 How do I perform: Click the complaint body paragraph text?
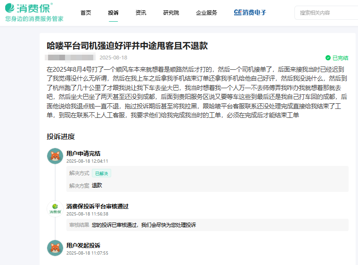(x=197, y=92)
